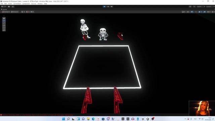Screen dimensions: 215x121
Task: Toggle grid snapping in Scene toolbar
Action: point(27,12)
